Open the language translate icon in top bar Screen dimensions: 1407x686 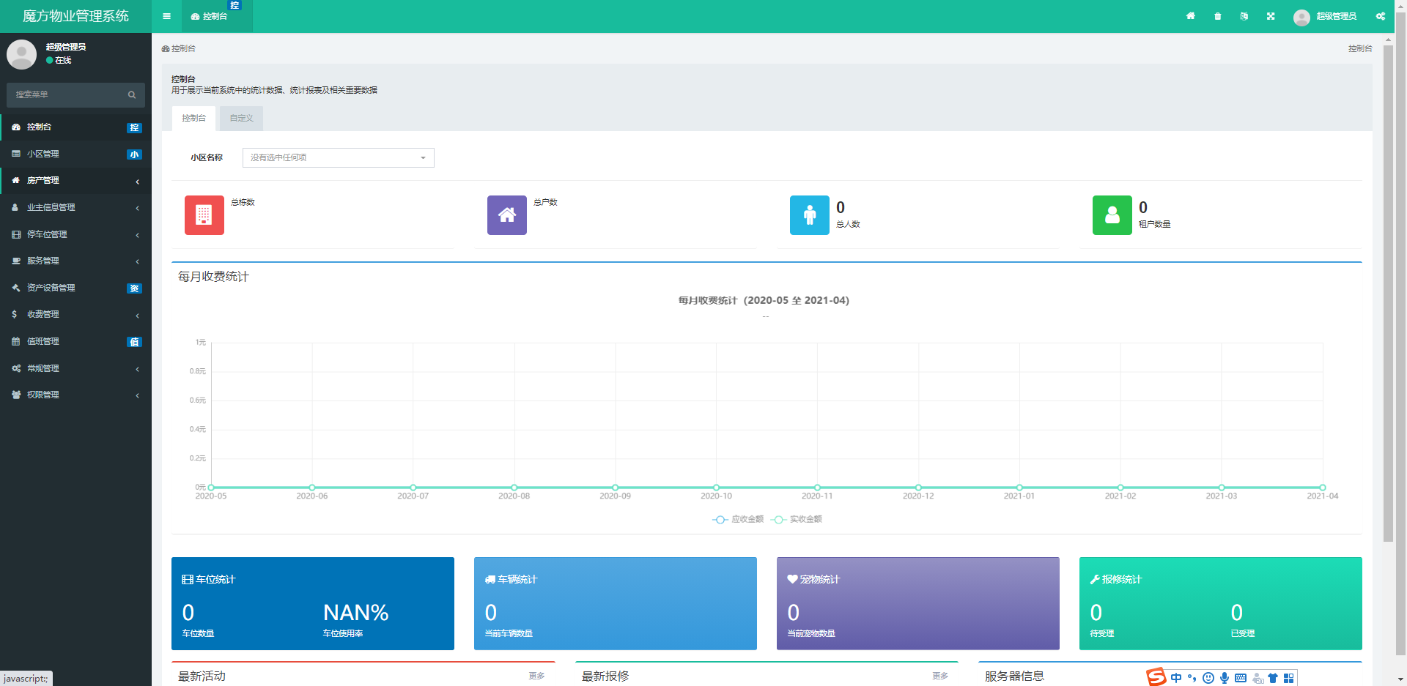(1244, 16)
